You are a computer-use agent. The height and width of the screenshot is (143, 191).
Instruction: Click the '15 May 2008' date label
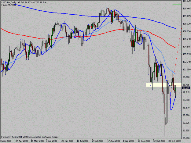[x=38, y=141]
